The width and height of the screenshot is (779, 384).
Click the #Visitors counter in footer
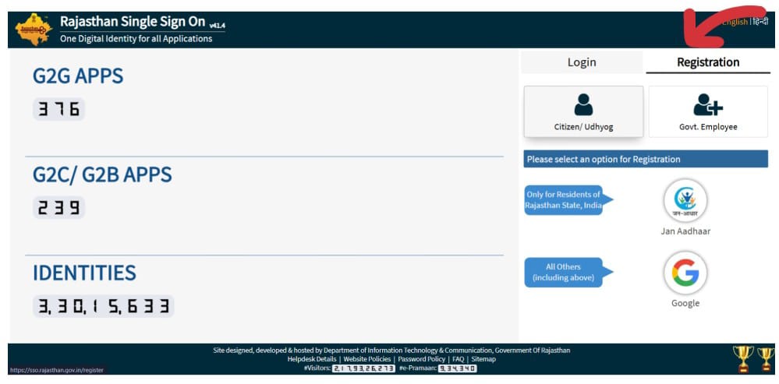pyautogui.click(x=363, y=368)
